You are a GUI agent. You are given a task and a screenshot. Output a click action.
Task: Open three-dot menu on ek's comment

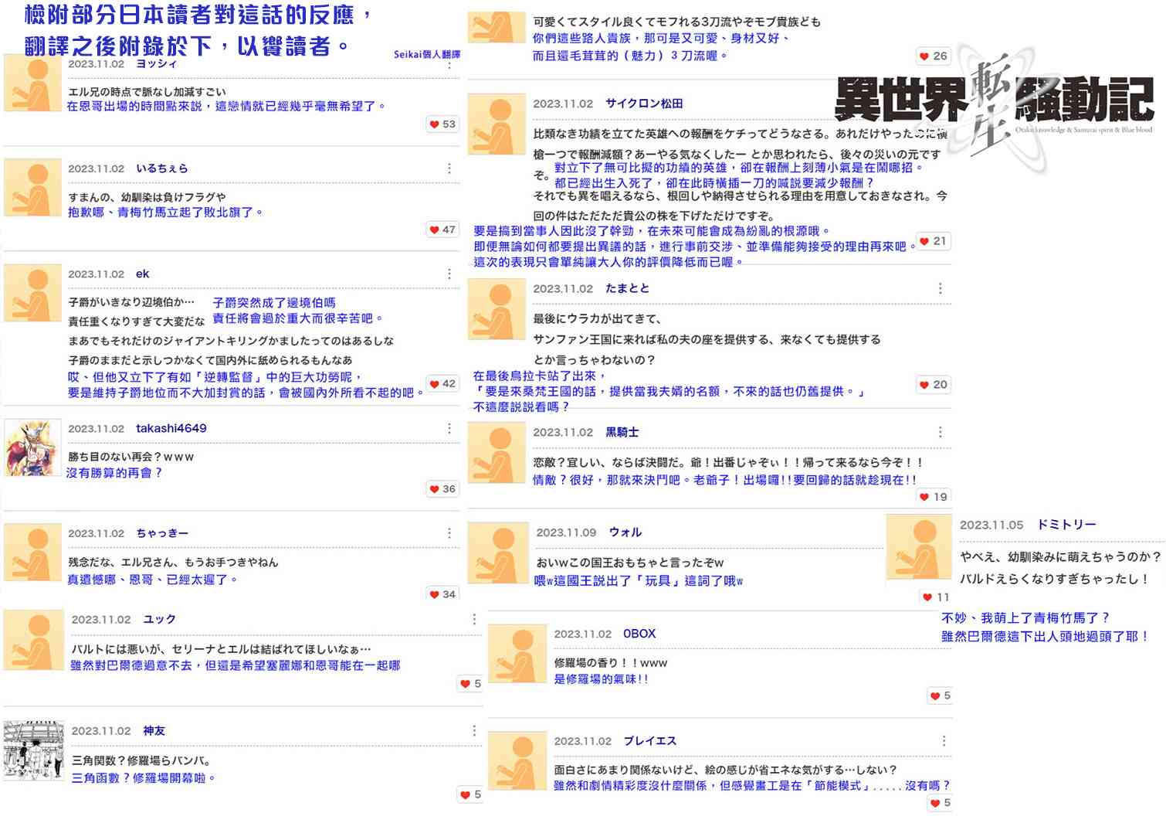449,274
